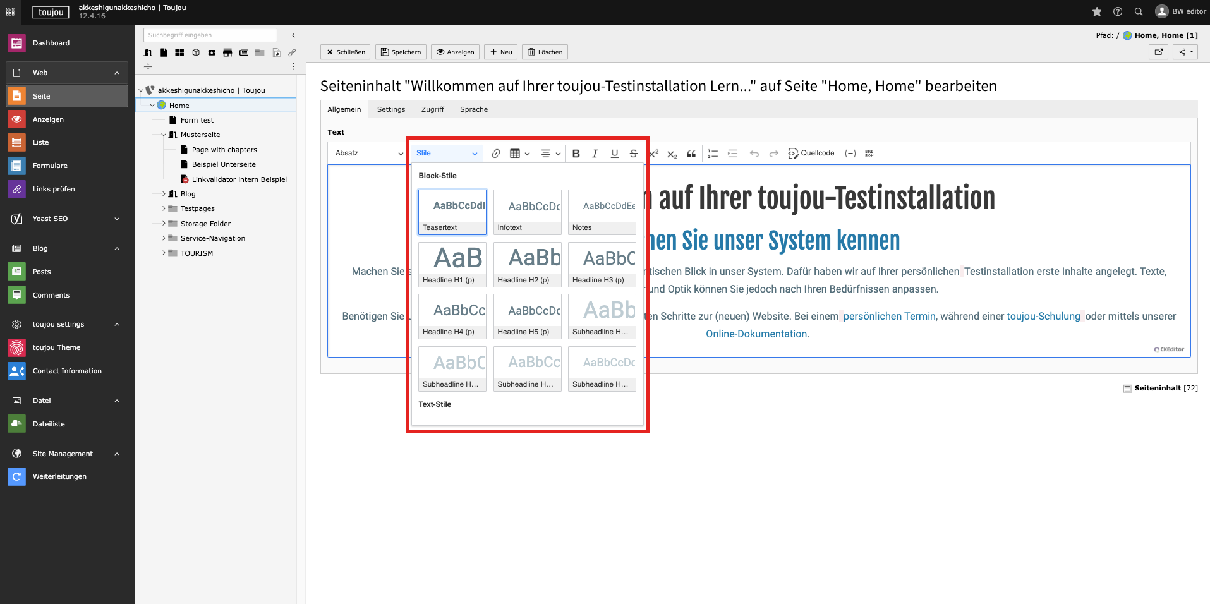The height and width of the screenshot is (604, 1210).
Task: Select the folder icon in tree toolbar
Action: [x=260, y=52]
